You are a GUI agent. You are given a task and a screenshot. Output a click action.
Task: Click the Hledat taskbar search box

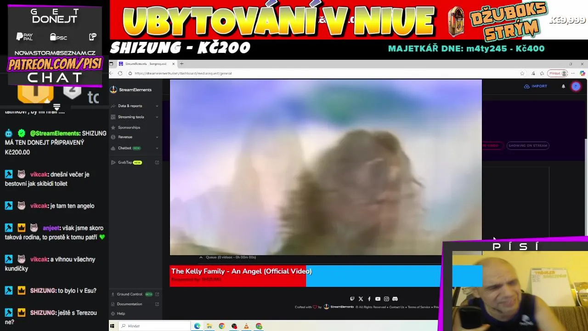tap(154, 326)
